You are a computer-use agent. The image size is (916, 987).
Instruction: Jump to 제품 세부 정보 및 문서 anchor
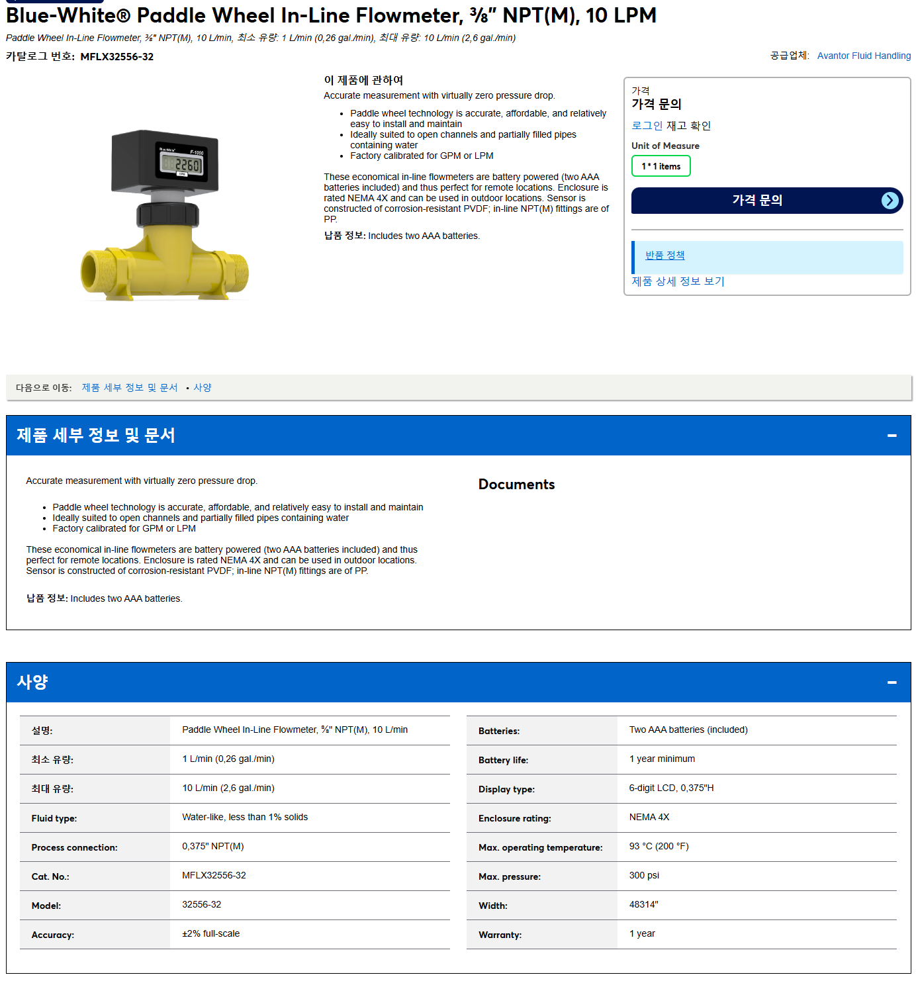pos(130,388)
